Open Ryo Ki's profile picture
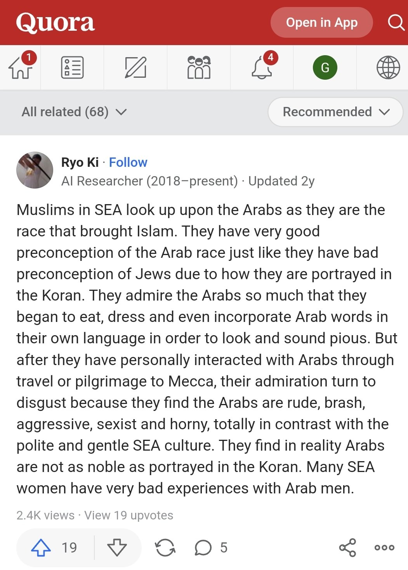 (x=35, y=170)
